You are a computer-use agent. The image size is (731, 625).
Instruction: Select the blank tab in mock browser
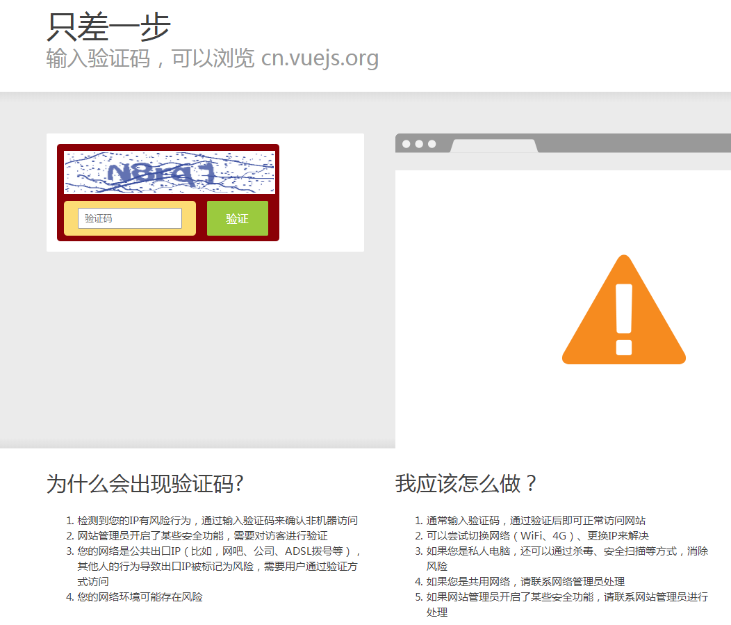tap(494, 146)
